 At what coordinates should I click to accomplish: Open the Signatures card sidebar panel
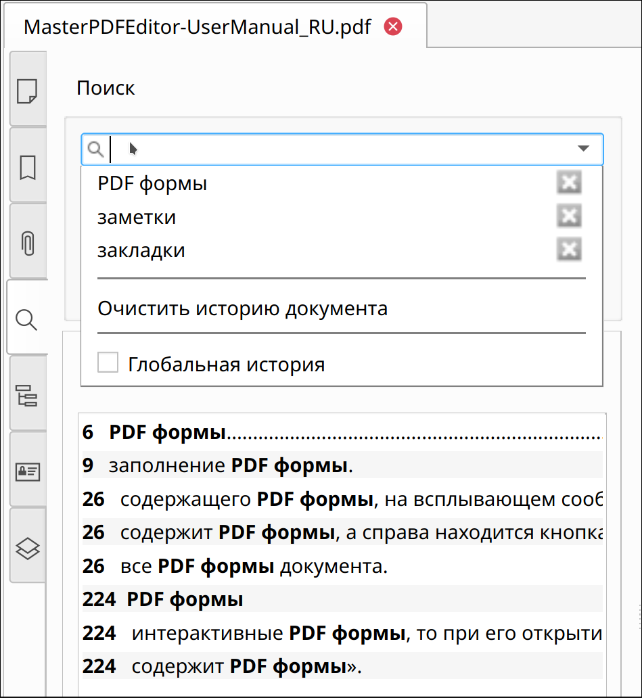(x=27, y=471)
